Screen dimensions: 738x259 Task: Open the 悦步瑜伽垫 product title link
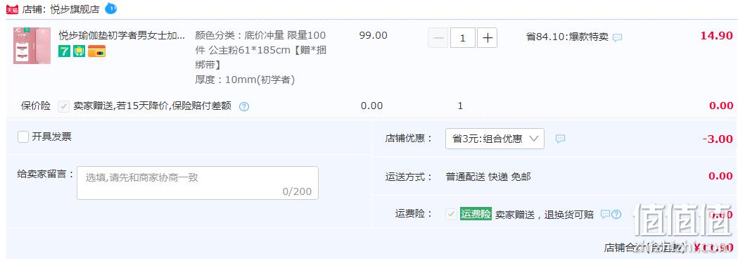coord(122,35)
